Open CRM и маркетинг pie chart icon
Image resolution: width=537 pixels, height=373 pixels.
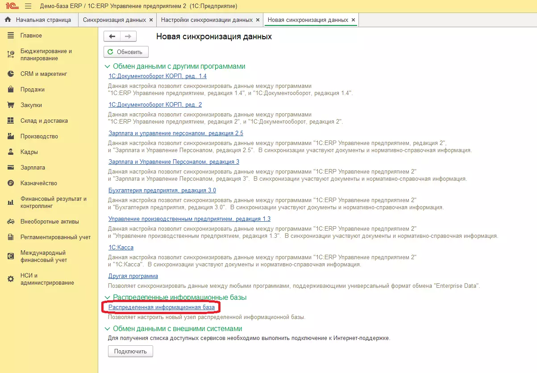pos(11,74)
